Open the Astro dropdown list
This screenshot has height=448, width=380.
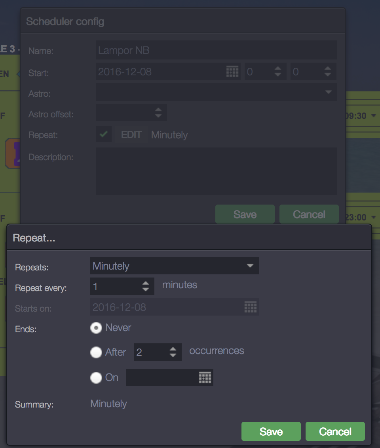pos(328,92)
